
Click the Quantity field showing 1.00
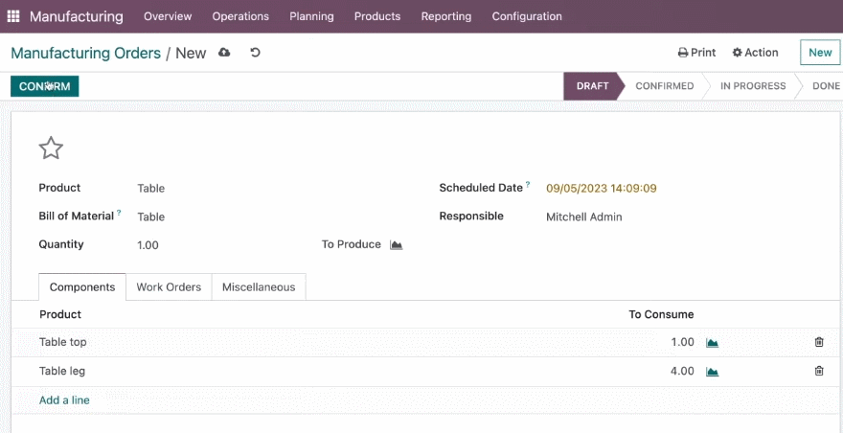point(226,245)
